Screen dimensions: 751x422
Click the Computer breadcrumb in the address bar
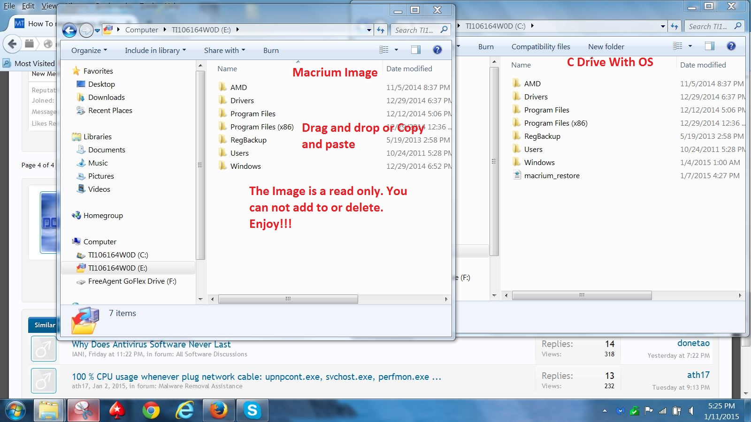point(142,30)
